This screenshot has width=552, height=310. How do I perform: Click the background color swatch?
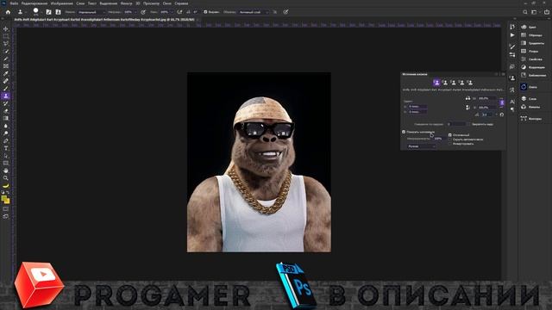(x=7, y=201)
